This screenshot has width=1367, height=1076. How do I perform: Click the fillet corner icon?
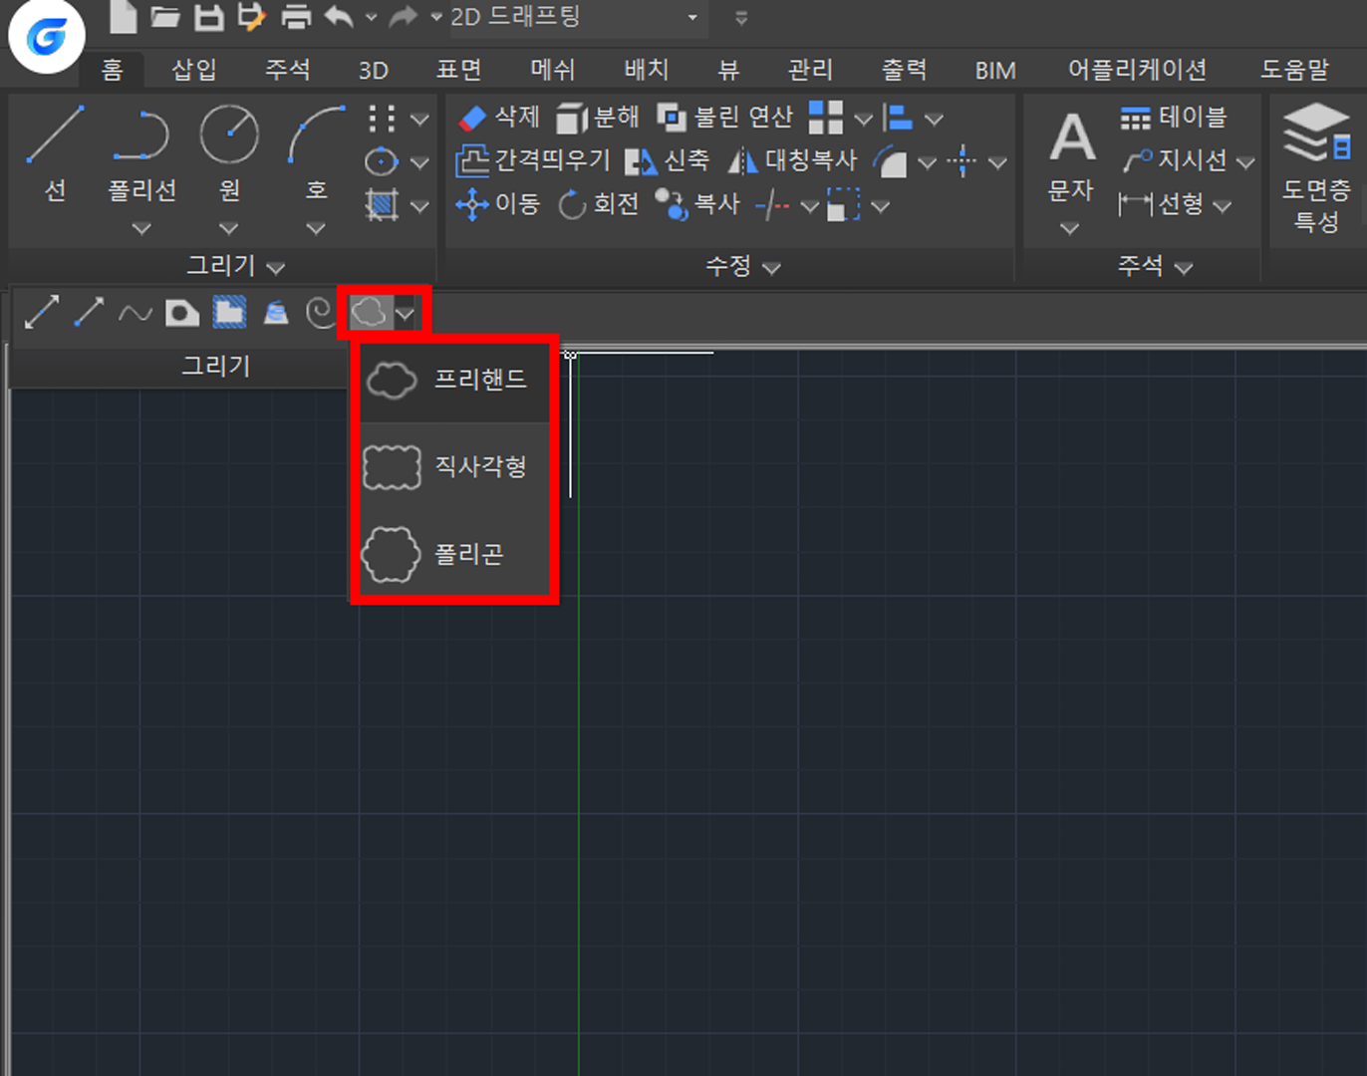pyautogui.click(x=890, y=161)
